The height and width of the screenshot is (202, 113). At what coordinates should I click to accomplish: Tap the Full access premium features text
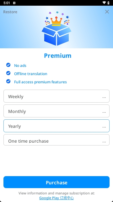pyautogui.click(x=40, y=82)
